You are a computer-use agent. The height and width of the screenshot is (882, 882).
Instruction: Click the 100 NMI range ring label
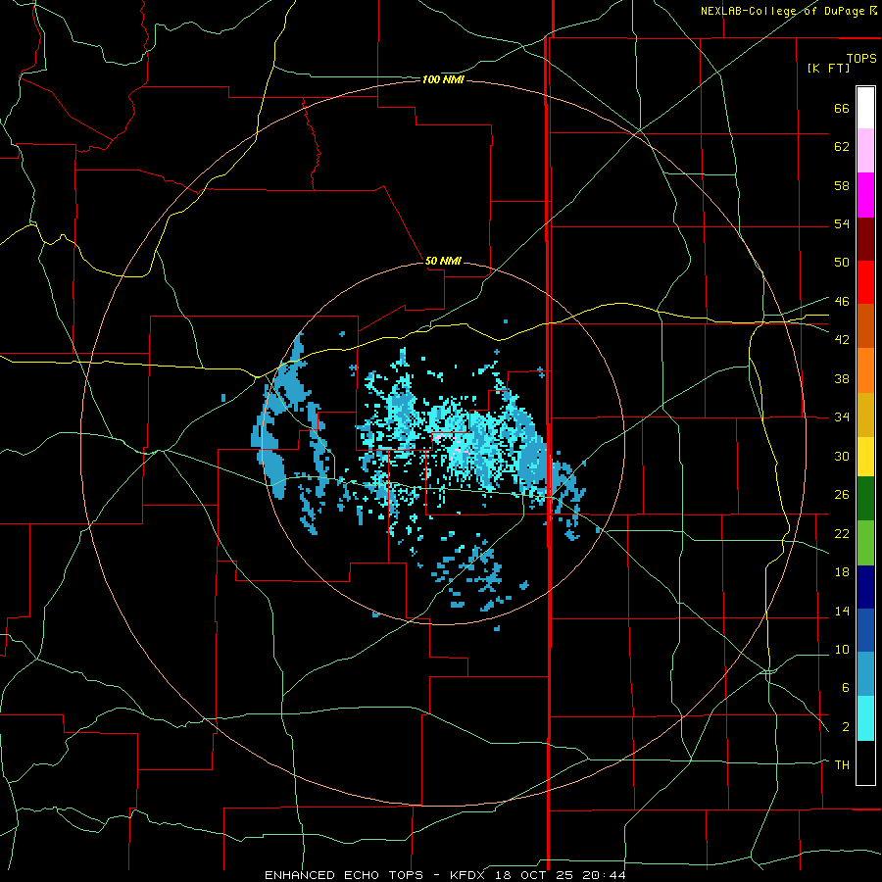[443, 80]
